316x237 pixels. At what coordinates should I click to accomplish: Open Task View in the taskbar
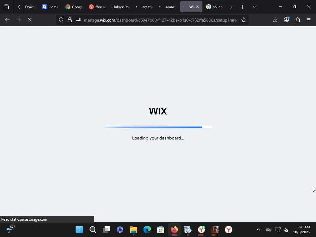tap(106, 230)
